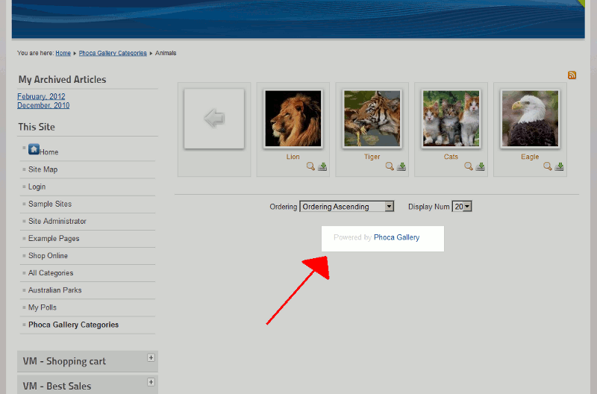This screenshot has height=394, width=597.
Task: Open the December, 2010 archive link
Action: pyautogui.click(x=43, y=105)
